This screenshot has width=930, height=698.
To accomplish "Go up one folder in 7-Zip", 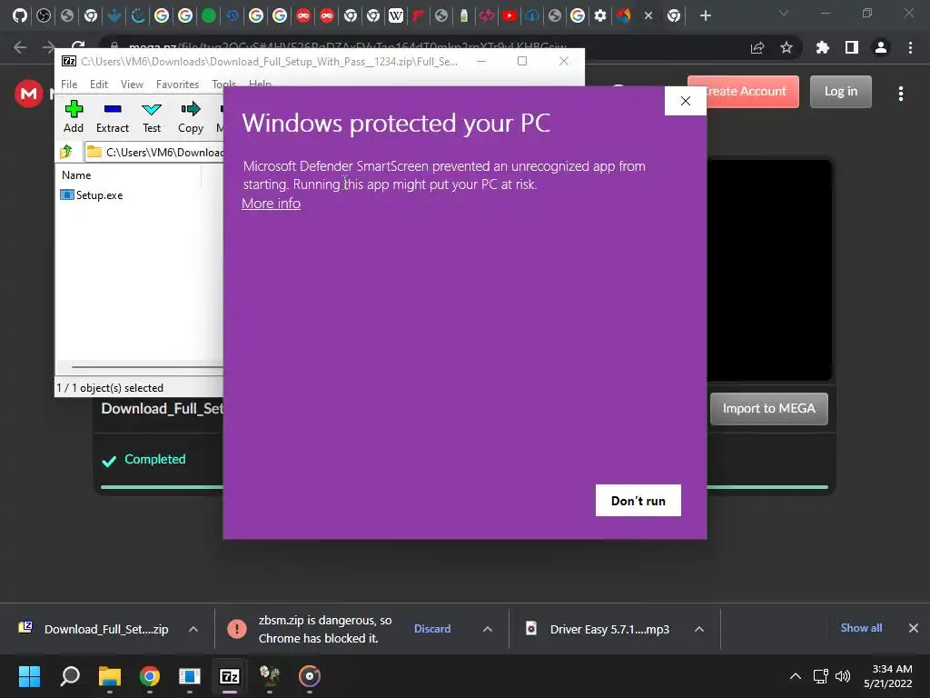I will point(66,152).
